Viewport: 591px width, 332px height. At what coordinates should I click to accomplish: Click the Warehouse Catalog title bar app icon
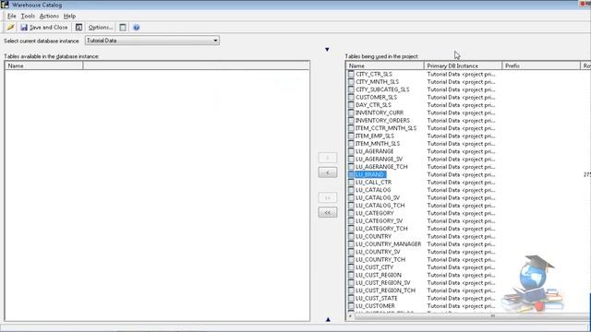coord(5,5)
